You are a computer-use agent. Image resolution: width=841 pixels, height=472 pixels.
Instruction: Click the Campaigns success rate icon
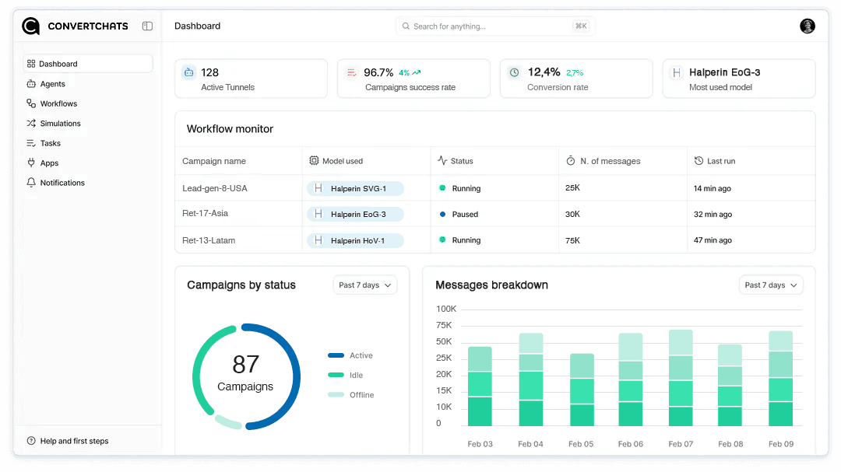click(351, 72)
